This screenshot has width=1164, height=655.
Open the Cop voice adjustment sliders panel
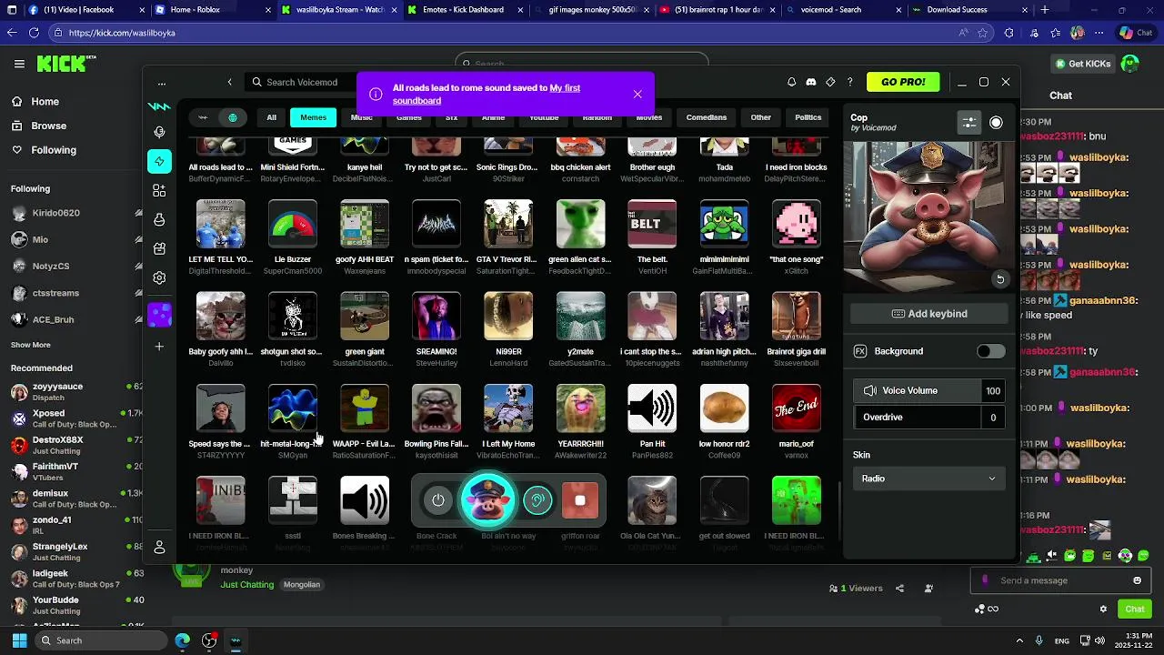969,123
